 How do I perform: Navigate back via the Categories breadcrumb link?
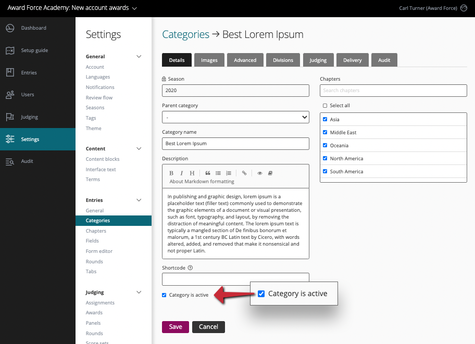(185, 34)
